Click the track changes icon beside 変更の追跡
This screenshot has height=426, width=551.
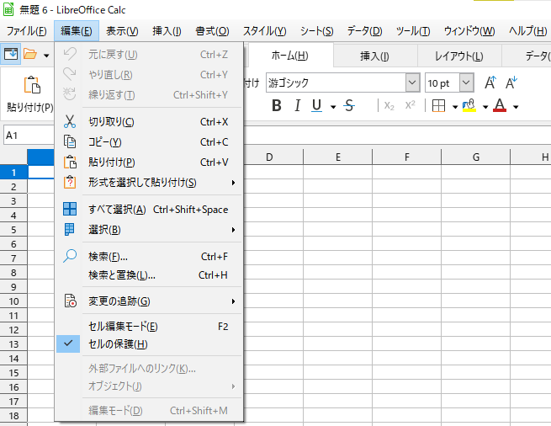[x=70, y=301]
